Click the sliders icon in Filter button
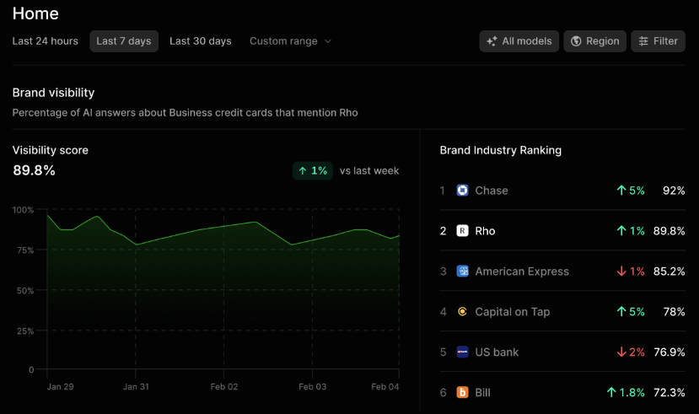 pyautogui.click(x=643, y=41)
